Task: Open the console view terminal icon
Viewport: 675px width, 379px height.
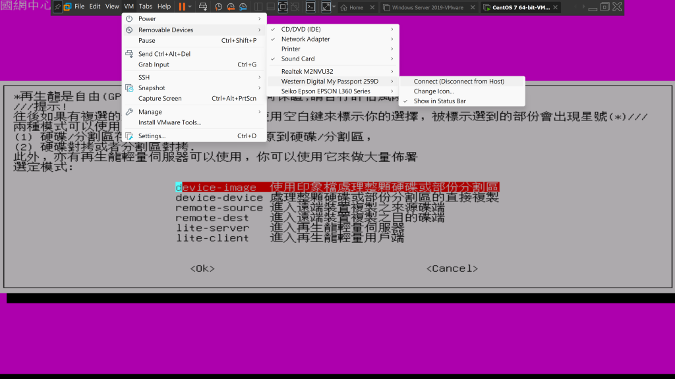Action: [310, 7]
